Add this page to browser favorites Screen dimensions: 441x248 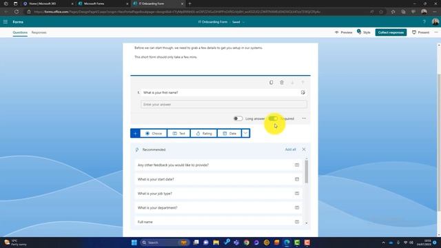381,12
